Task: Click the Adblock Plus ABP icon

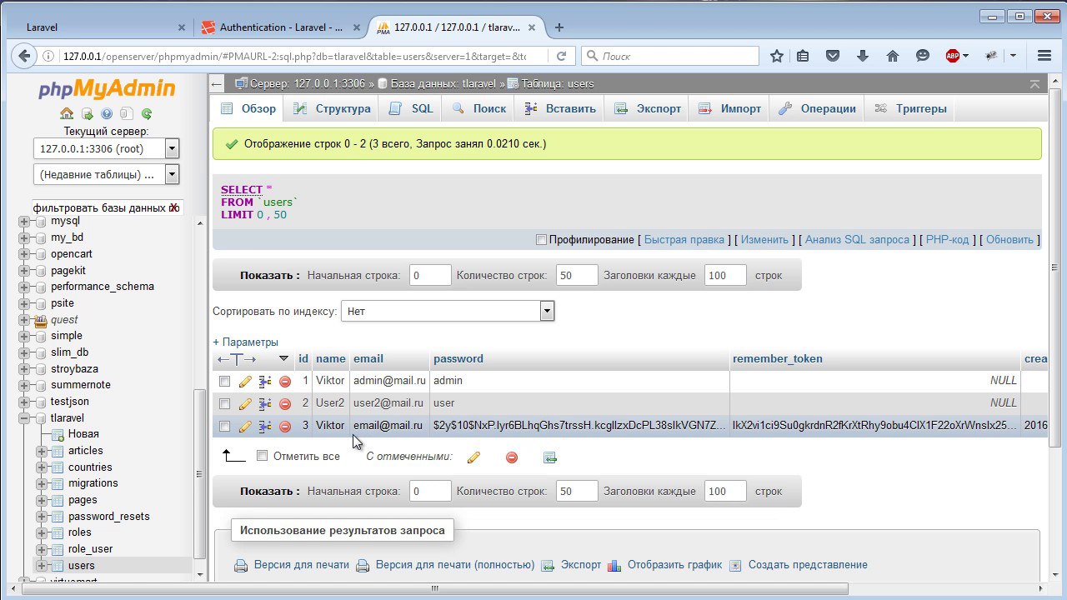Action: click(x=953, y=56)
